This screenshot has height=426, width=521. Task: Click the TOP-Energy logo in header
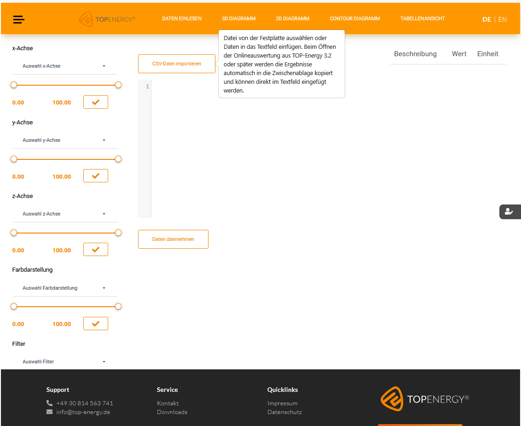[107, 19]
